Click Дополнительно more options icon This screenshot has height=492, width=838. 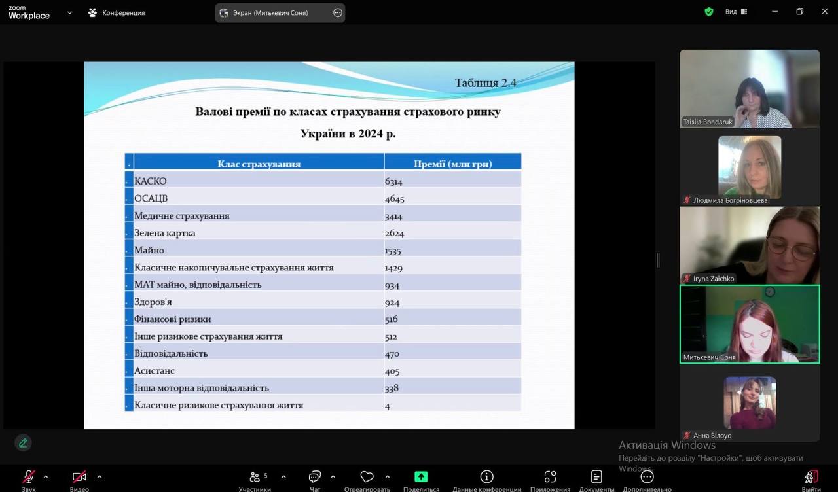[647, 477]
